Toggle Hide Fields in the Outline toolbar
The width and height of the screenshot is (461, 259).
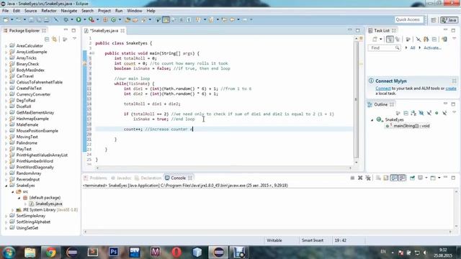[421, 113]
